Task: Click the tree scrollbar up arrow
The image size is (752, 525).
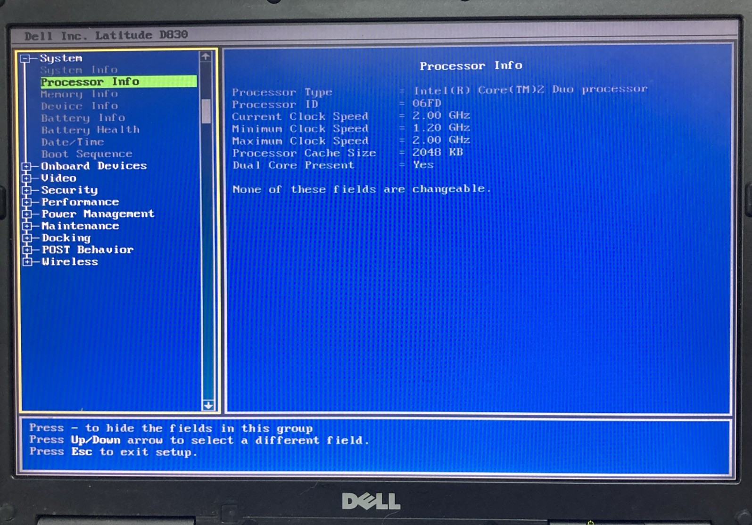Action: 206,57
